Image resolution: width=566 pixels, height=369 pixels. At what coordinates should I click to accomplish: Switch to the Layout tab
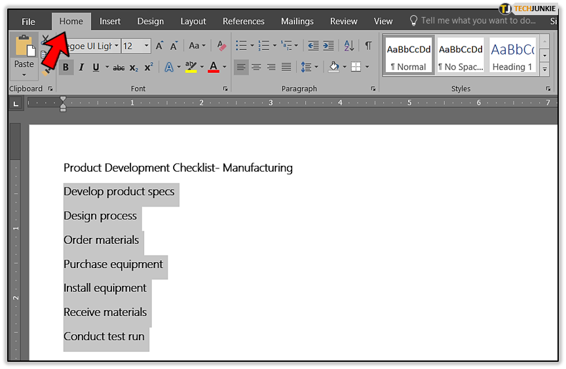click(x=193, y=22)
